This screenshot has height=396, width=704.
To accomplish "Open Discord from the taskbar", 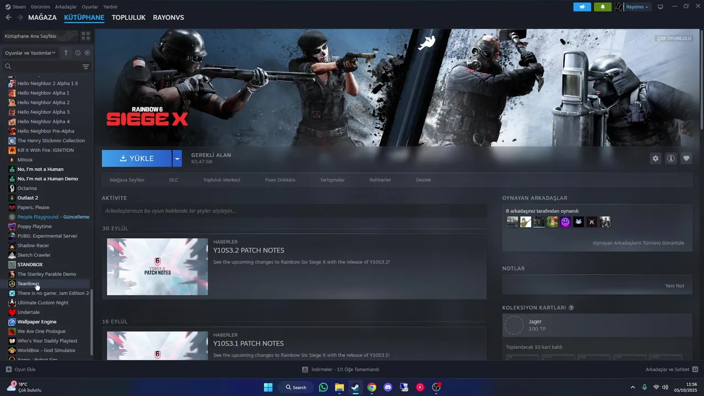I will (388, 387).
